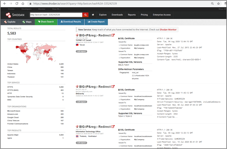This screenshot has width=227, height=149.
Task: Open the Shodan home house icon
Action: coord(93,15)
